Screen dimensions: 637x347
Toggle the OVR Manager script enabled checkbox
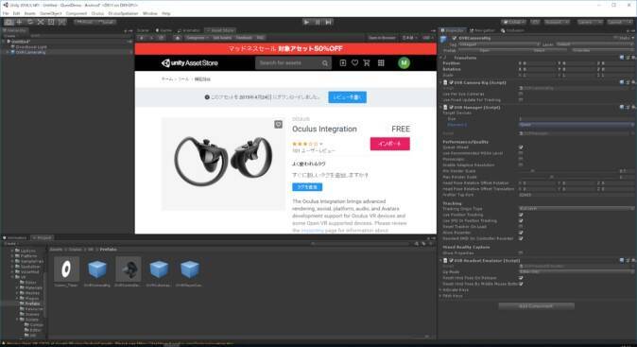pos(451,108)
